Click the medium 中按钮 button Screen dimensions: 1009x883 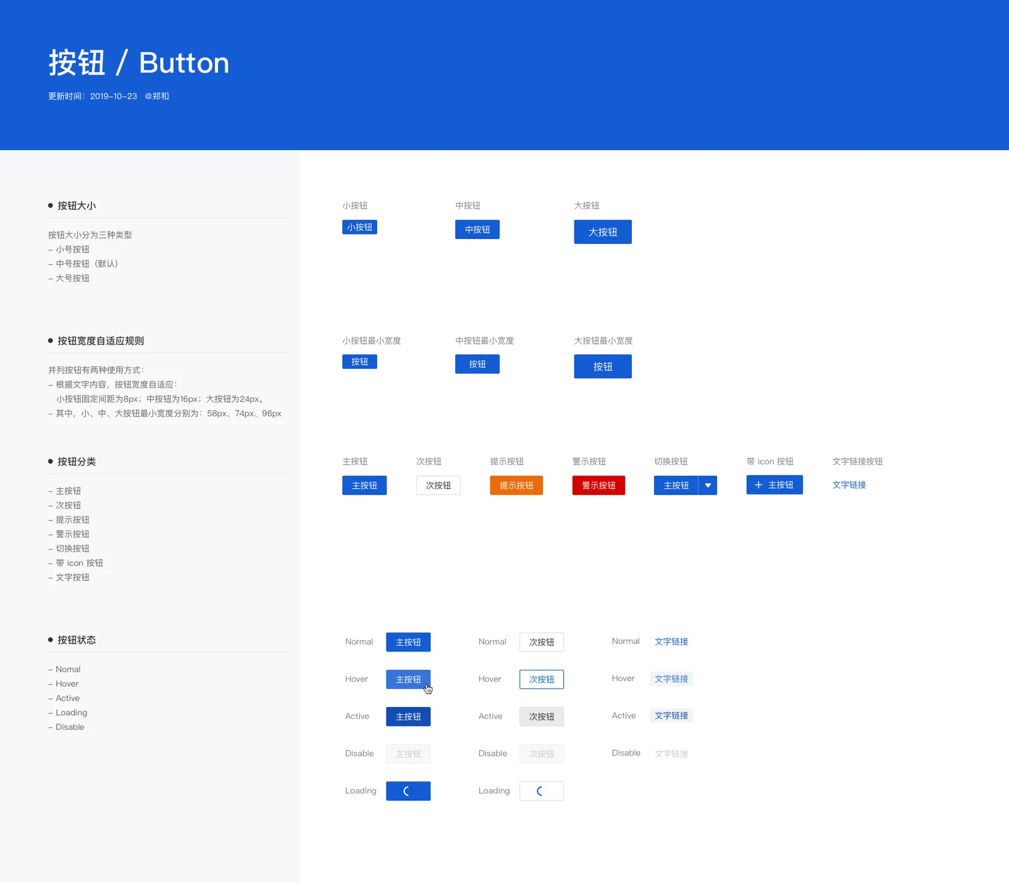(477, 230)
